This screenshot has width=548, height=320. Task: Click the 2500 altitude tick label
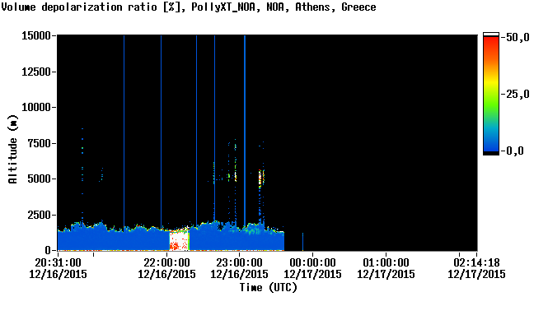pyautogui.click(x=40, y=215)
